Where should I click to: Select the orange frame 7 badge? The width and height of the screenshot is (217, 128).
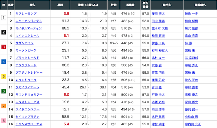coord(4,106)
